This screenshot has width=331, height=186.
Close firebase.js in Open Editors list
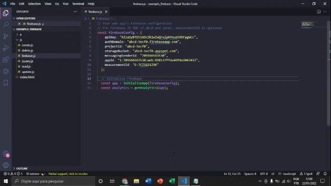[x=19, y=24]
